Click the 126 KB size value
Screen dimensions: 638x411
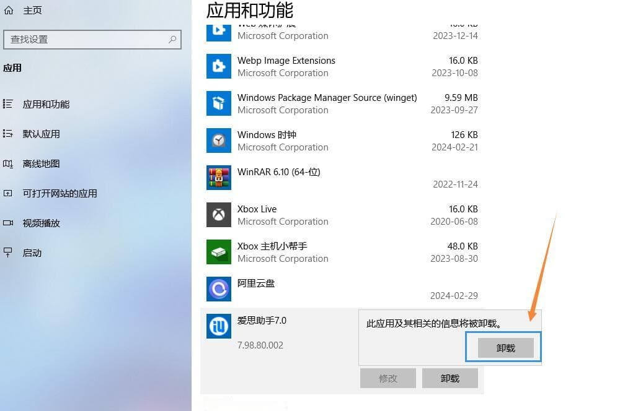click(x=464, y=135)
